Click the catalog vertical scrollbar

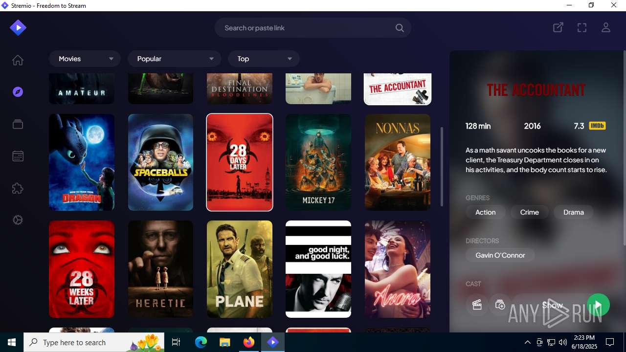click(442, 167)
